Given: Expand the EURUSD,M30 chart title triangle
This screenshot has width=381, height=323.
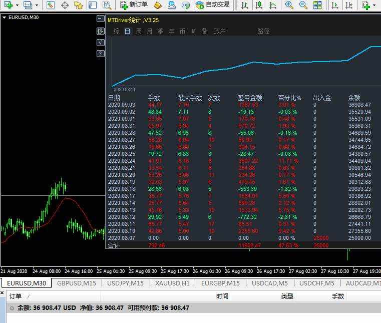Looking at the screenshot, I should pyautogui.click(x=4, y=17).
